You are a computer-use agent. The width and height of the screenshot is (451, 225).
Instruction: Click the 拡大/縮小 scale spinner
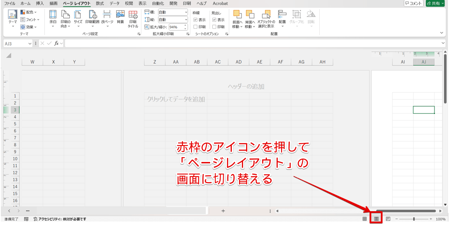[x=185, y=27]
